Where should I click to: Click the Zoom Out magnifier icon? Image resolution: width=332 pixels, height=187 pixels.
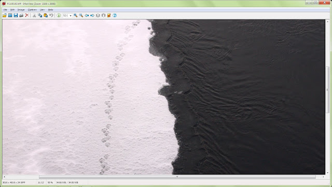click(81, 16)
